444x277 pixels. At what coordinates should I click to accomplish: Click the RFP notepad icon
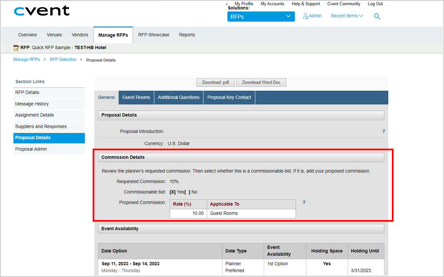(16, 48)
